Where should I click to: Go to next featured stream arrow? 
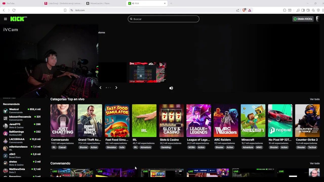click(x=116, y=88)
